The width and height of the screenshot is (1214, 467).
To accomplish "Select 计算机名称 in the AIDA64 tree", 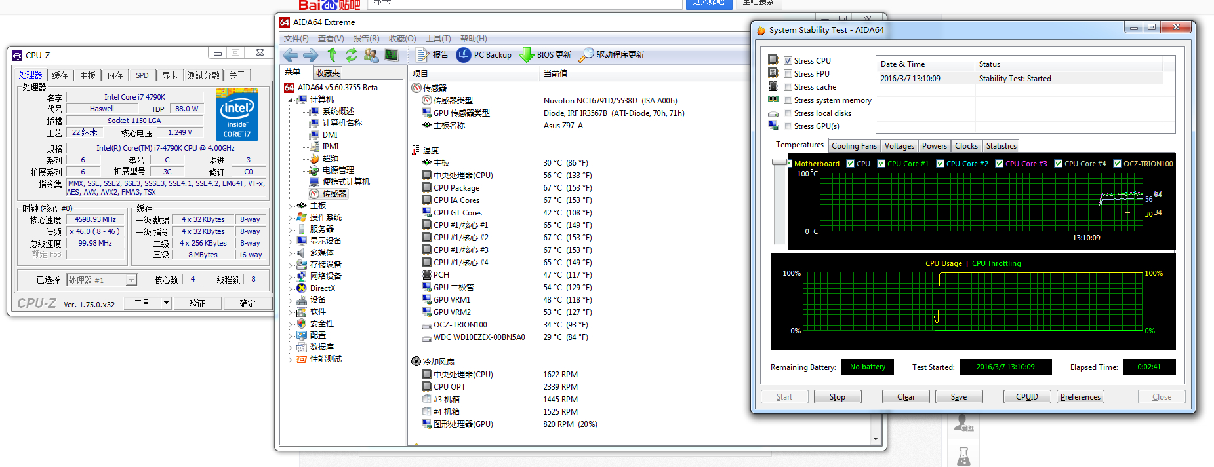I will (x=336, y=123).
